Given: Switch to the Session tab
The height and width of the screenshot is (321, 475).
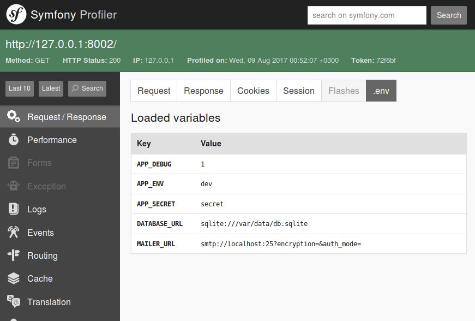Looking at the screenshot, I should click(x=299, y=91).
